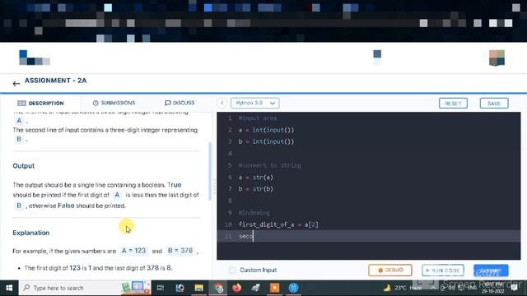Click the blue SUBMIT button

(491, 271)
